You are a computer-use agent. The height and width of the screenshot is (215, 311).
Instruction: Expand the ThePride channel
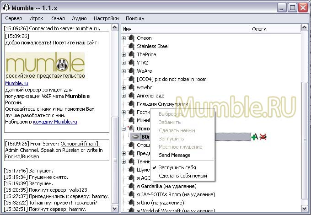(x=124, y=54)
